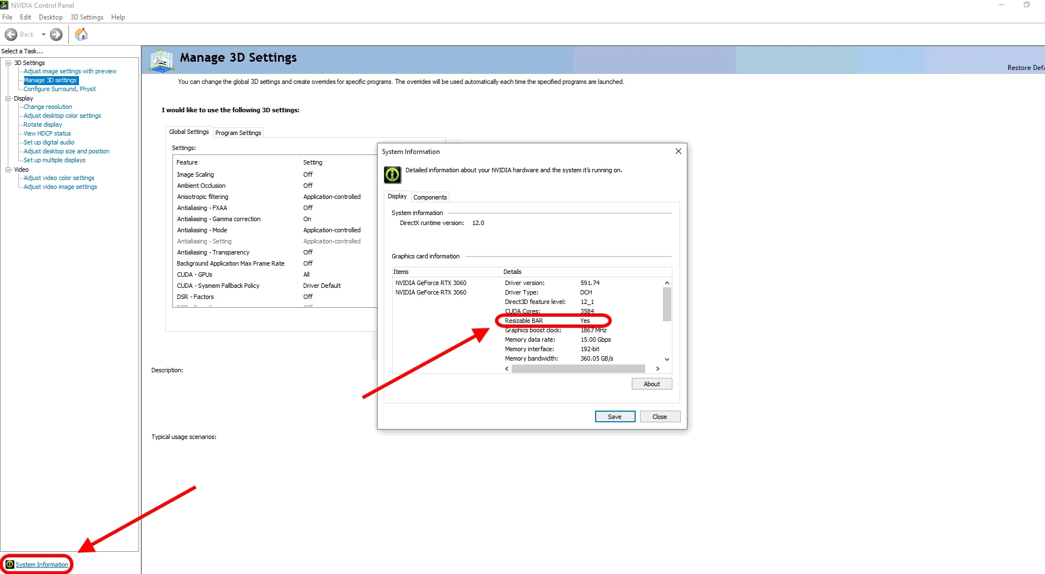Switch to the Program Settings tab
Viewport: 1045px width, 574px height.
(238, 133)
